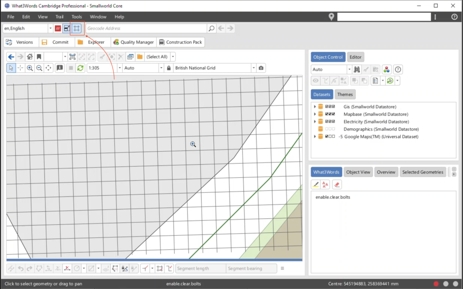Select the arrow pointer tool
Image resolution: width=463 pixels, height=289 pixels.
(11, 68)
